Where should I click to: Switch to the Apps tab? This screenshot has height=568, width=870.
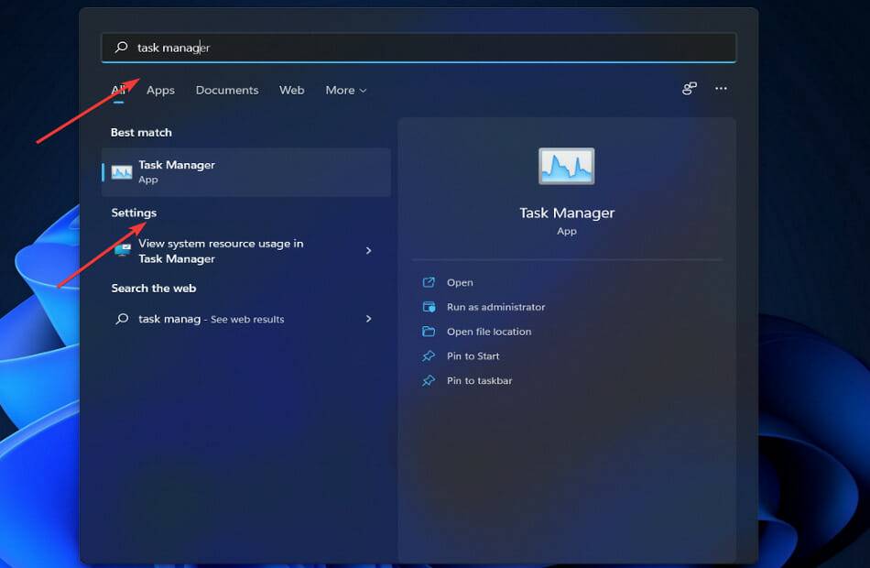pos(160,90)
